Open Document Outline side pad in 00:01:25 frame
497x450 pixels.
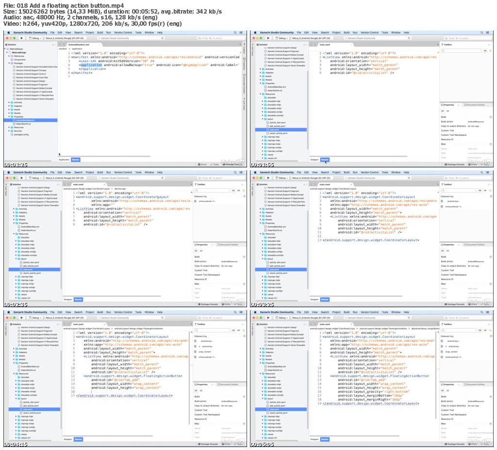click(x=245, y=83)
